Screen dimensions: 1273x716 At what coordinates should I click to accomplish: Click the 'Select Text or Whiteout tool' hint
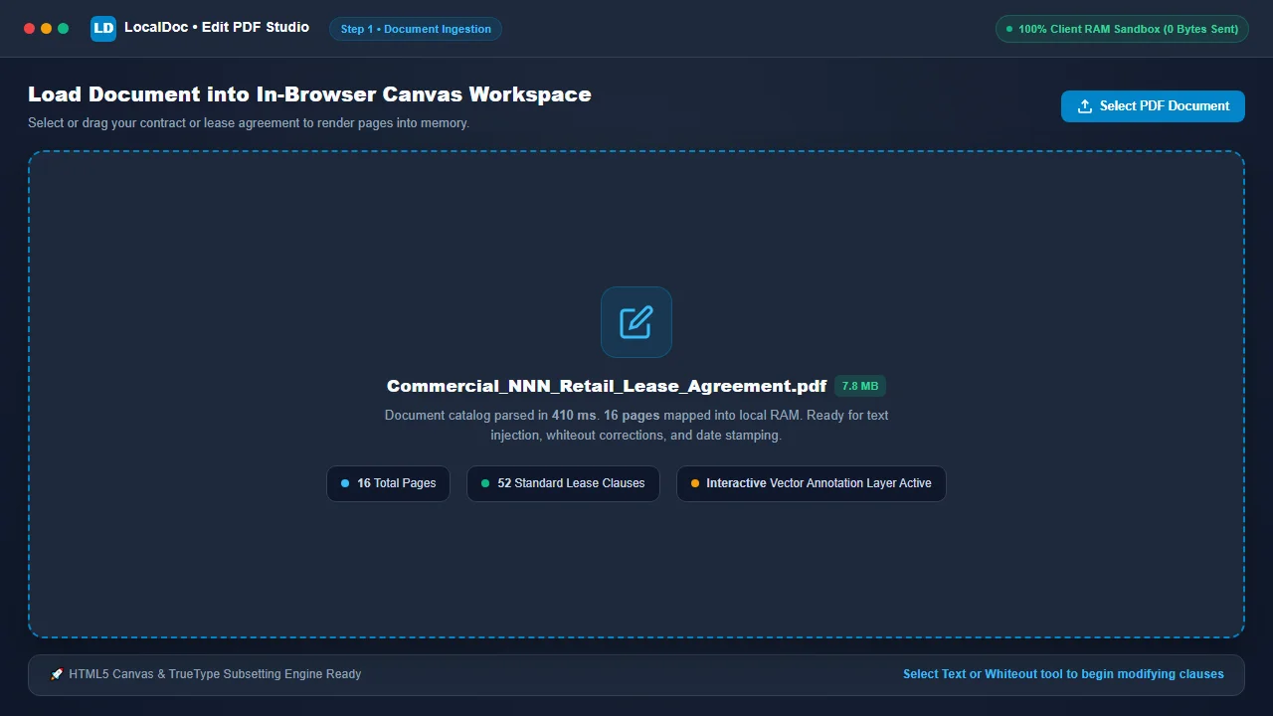pyautogui.click(x=1063, y=674)
